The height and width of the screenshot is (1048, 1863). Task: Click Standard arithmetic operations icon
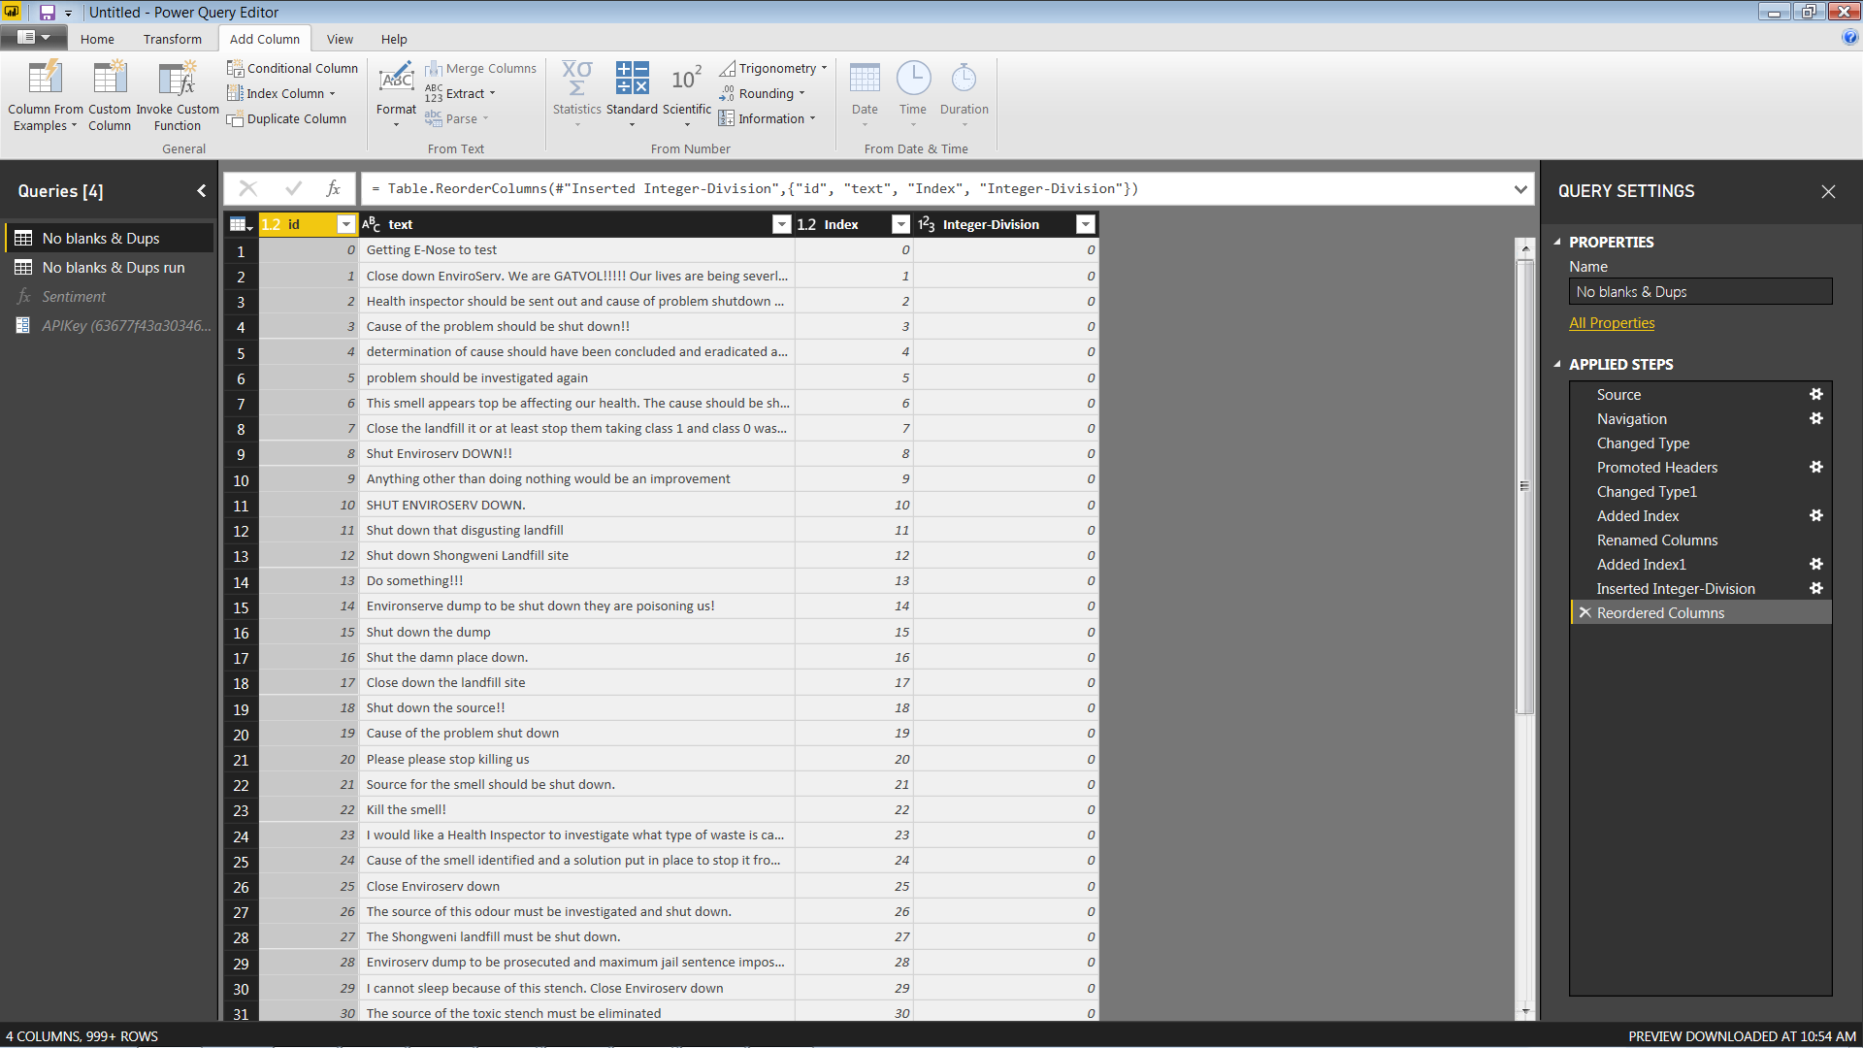[632, 80]
